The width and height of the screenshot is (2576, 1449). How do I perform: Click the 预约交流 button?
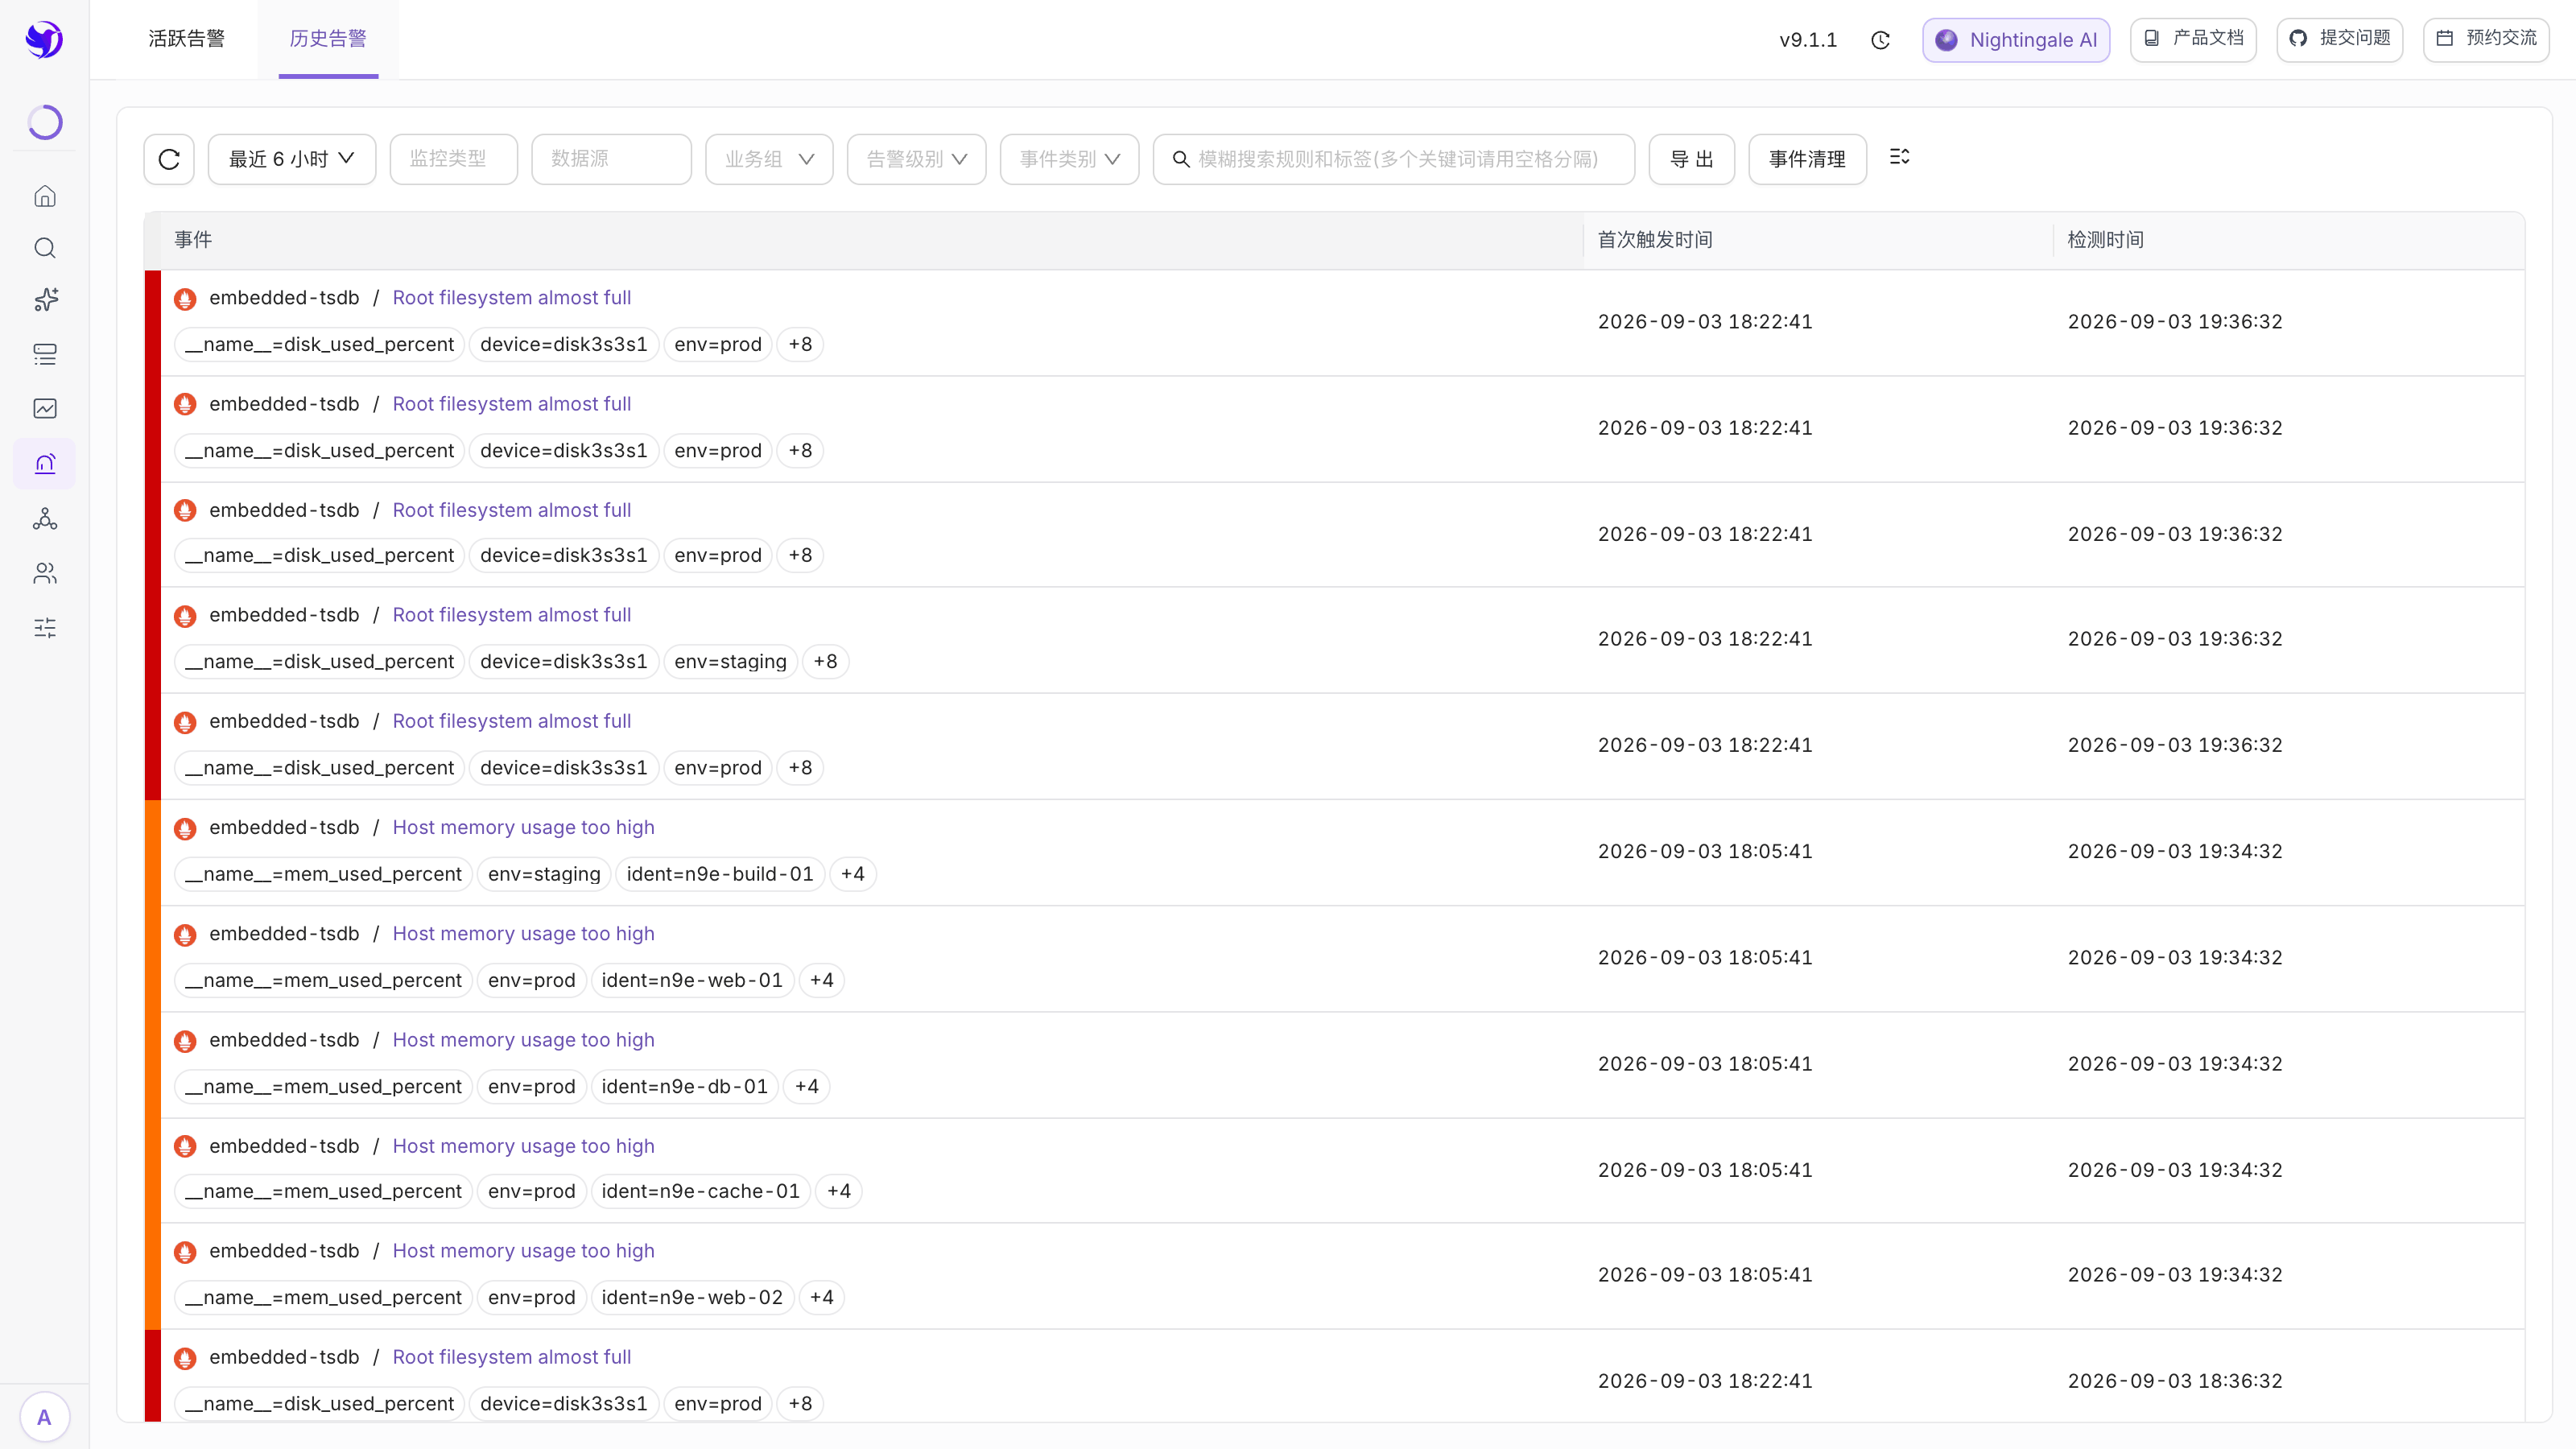click(x=2486, y=39)
